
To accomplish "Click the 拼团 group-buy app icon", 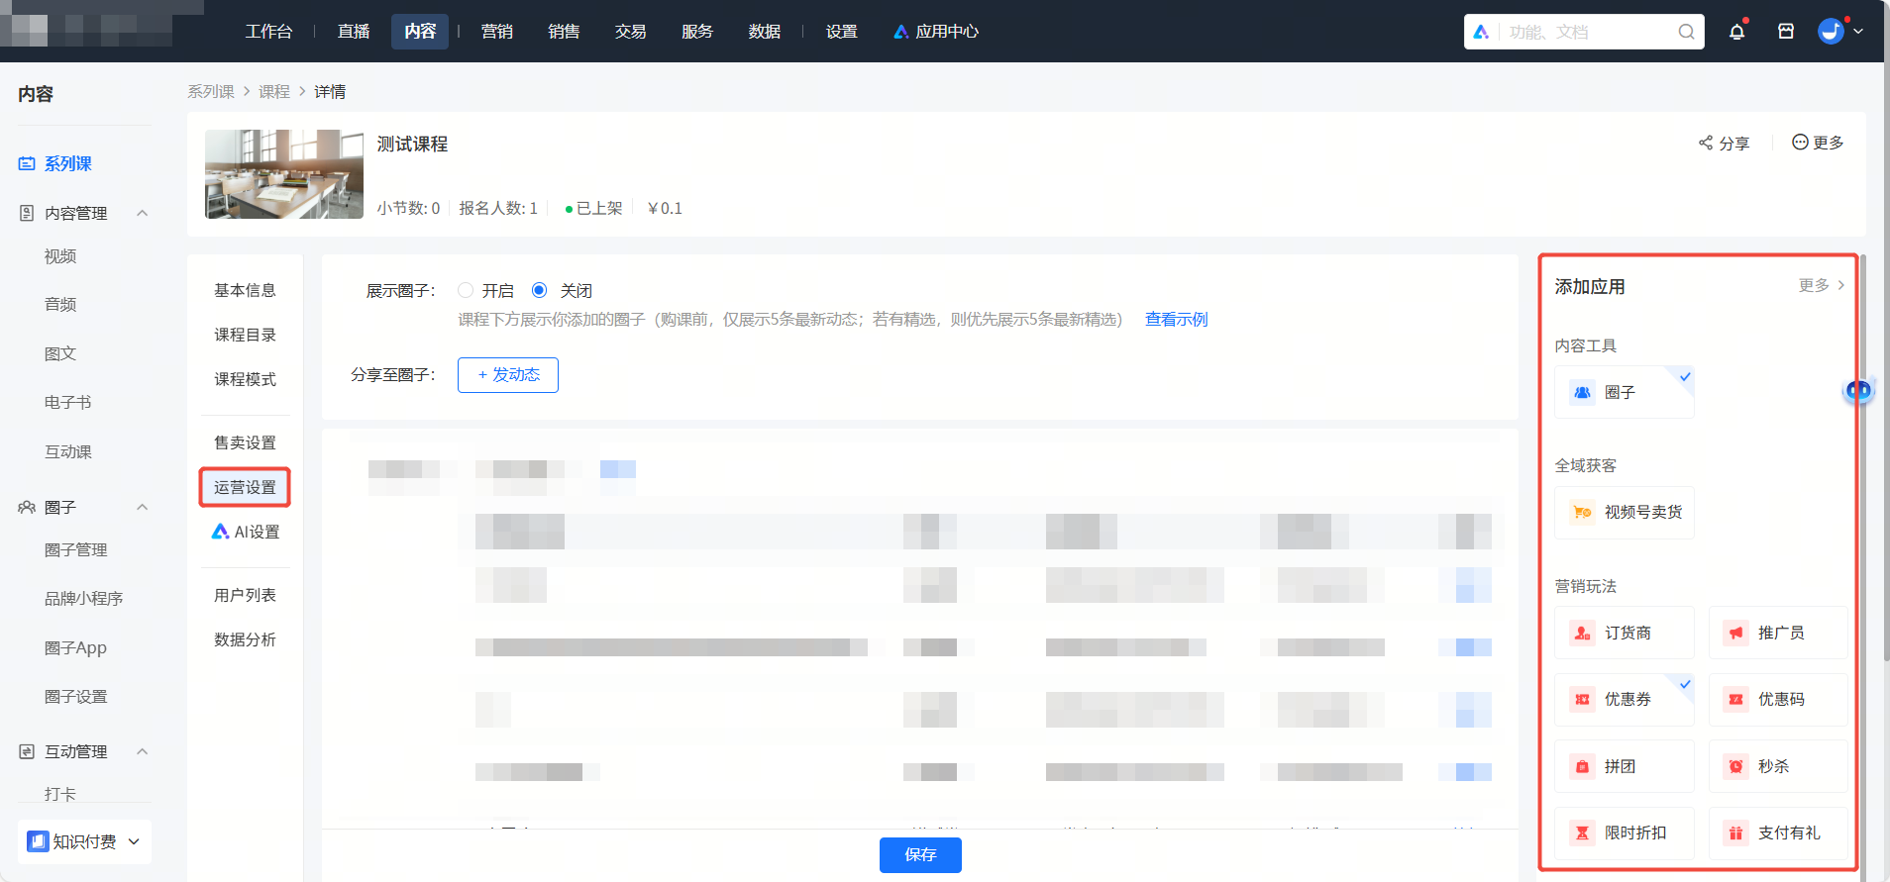I will (x=1583, y=766).
